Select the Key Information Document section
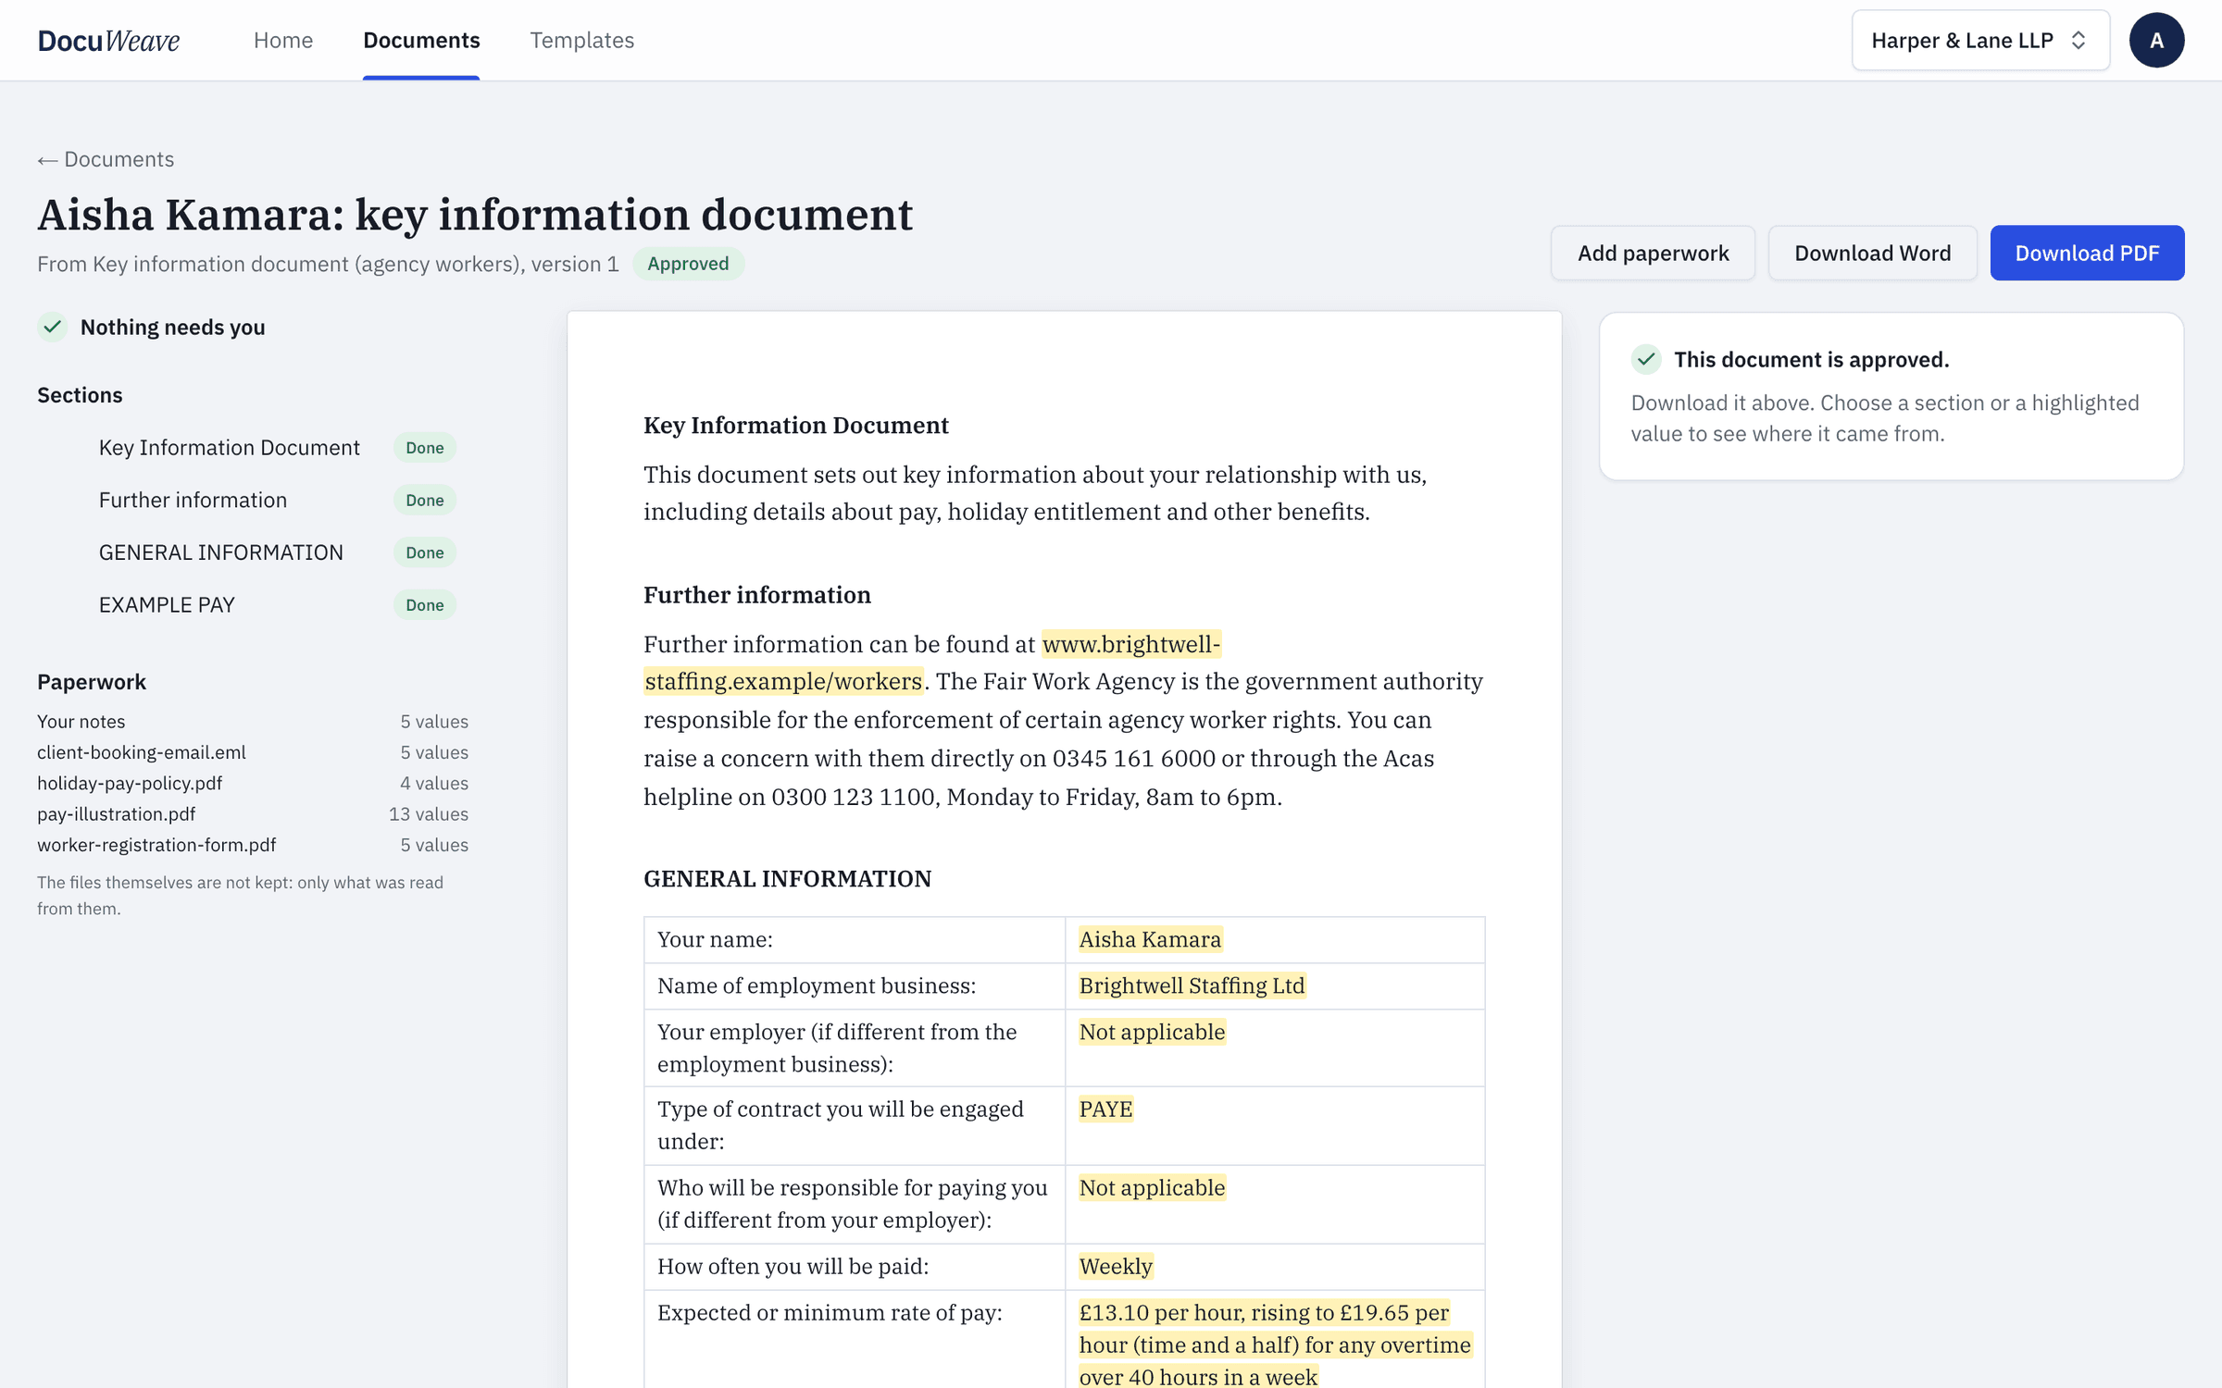Screen dimensions: 2222x1388 (x=229, y=448)
